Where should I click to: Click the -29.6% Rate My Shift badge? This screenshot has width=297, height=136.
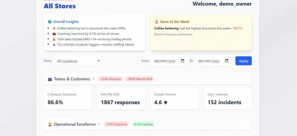coord(140,79)
